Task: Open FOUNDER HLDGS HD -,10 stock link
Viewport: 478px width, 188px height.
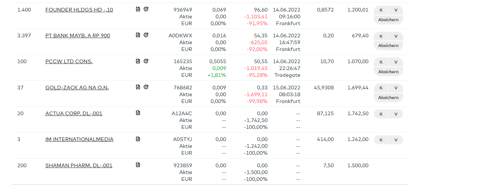Action: point(79,10)
